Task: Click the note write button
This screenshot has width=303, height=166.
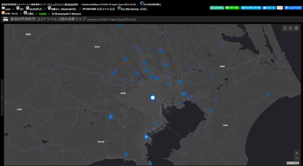Action: [x=217, y=8]
